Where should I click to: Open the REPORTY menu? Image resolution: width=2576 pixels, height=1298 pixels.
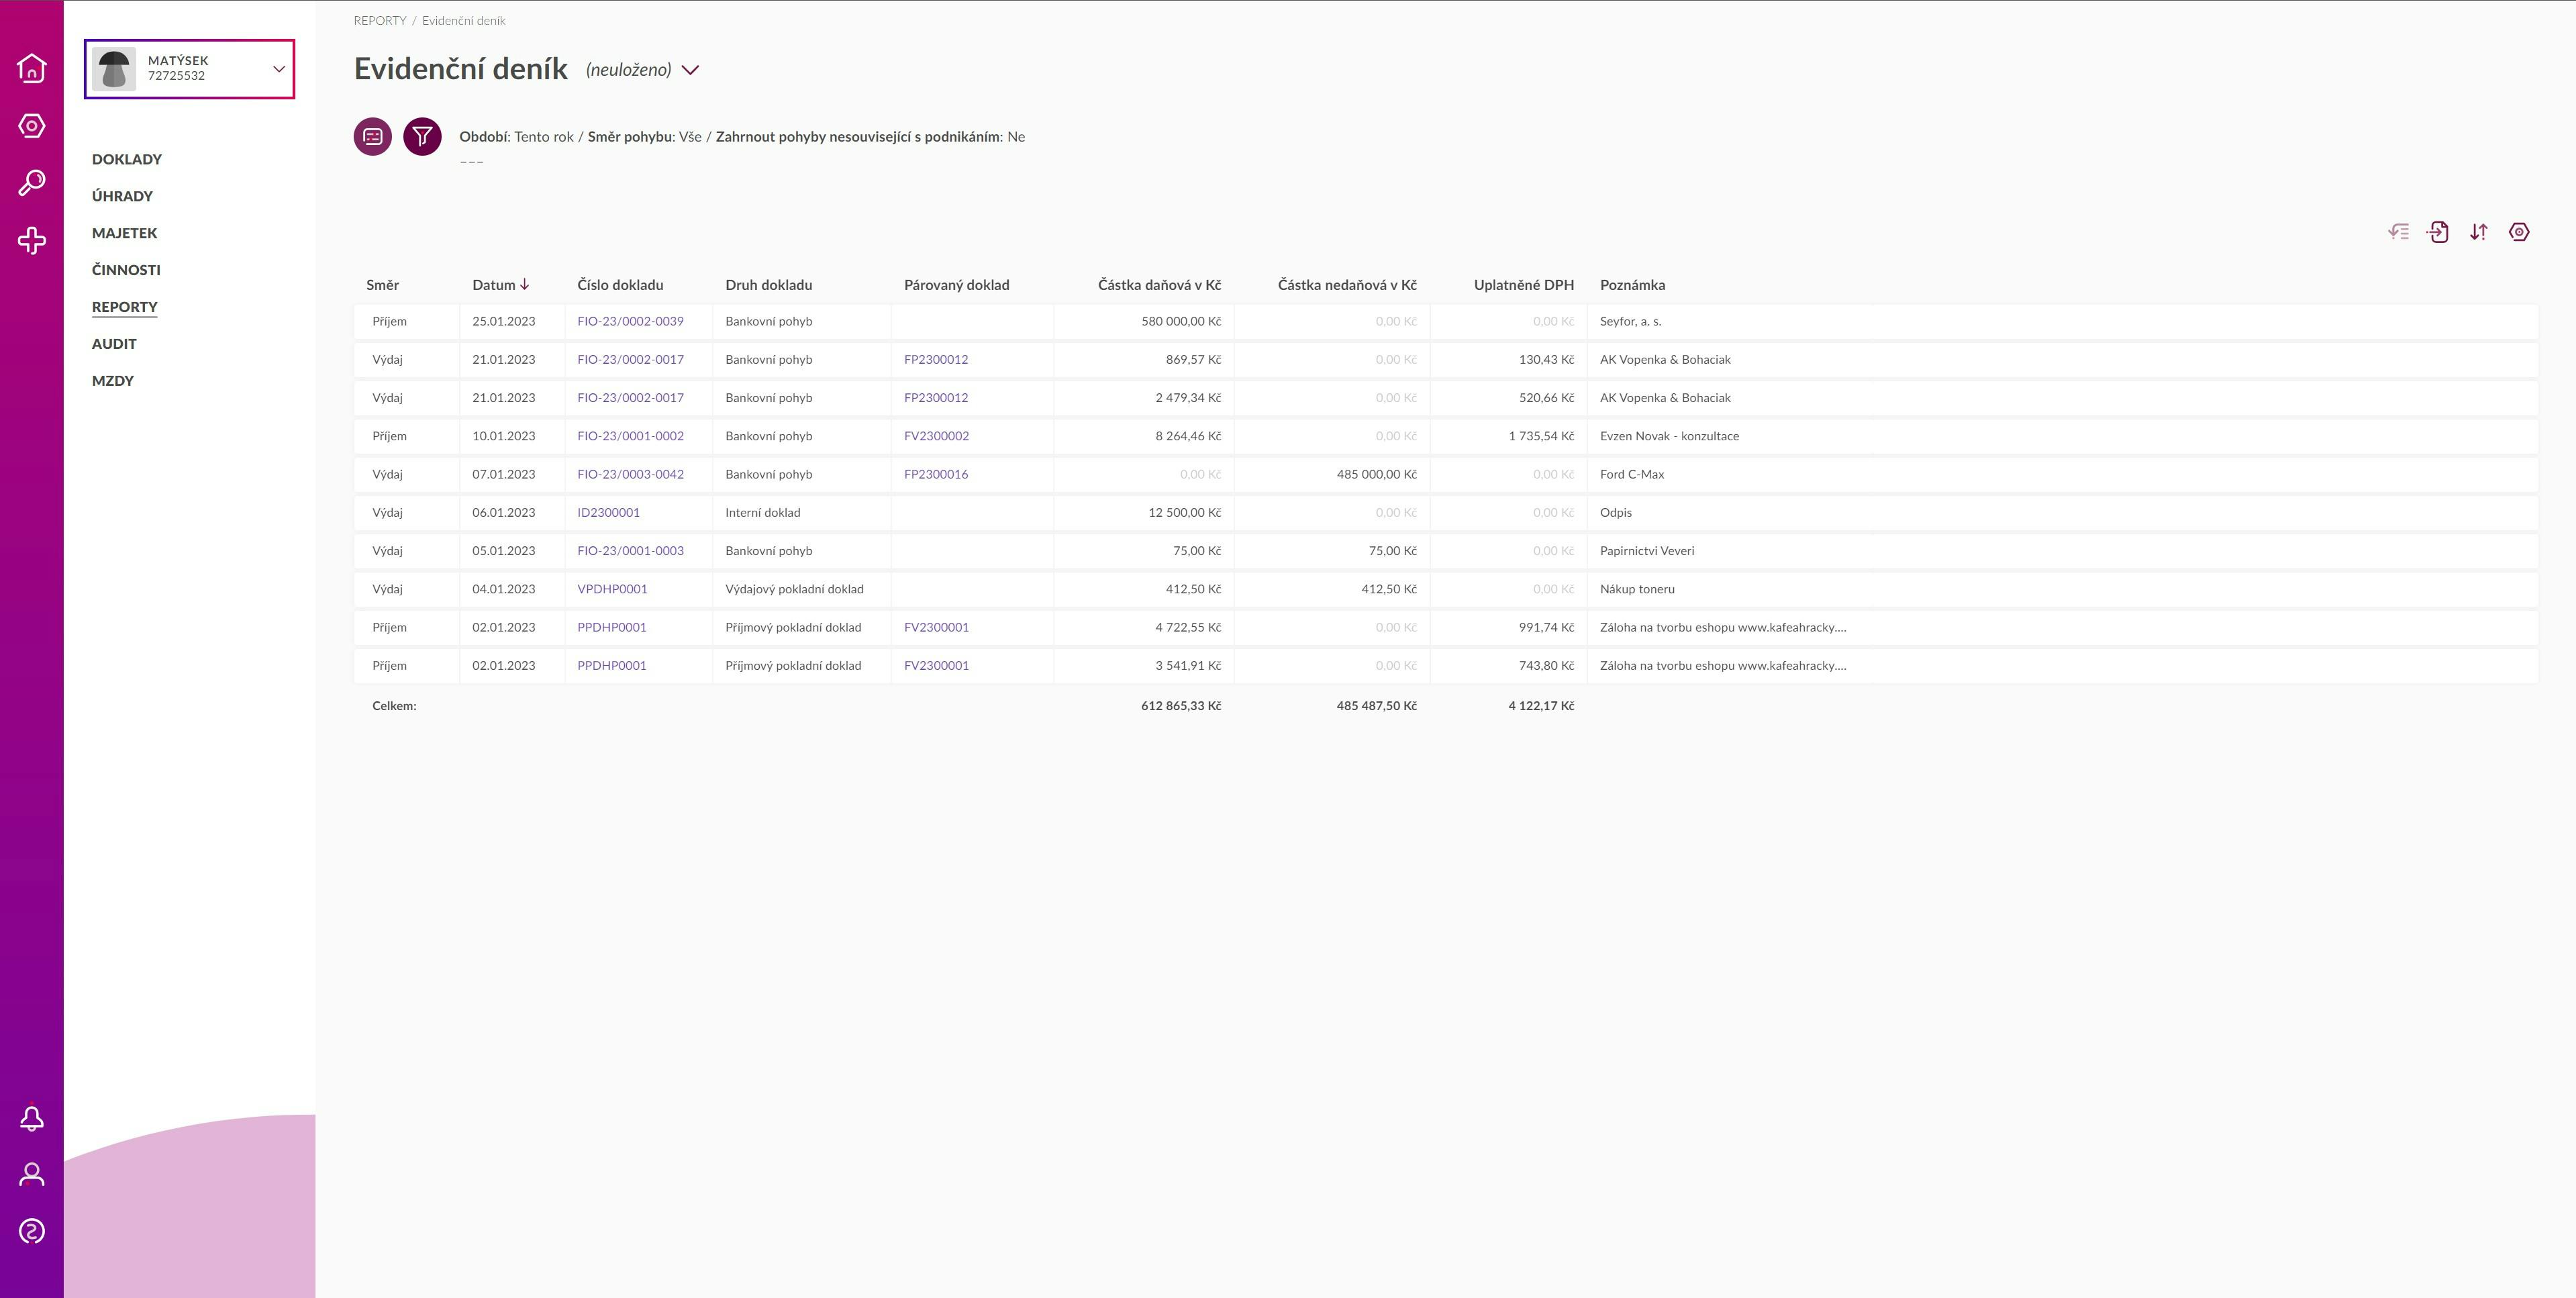125,307
